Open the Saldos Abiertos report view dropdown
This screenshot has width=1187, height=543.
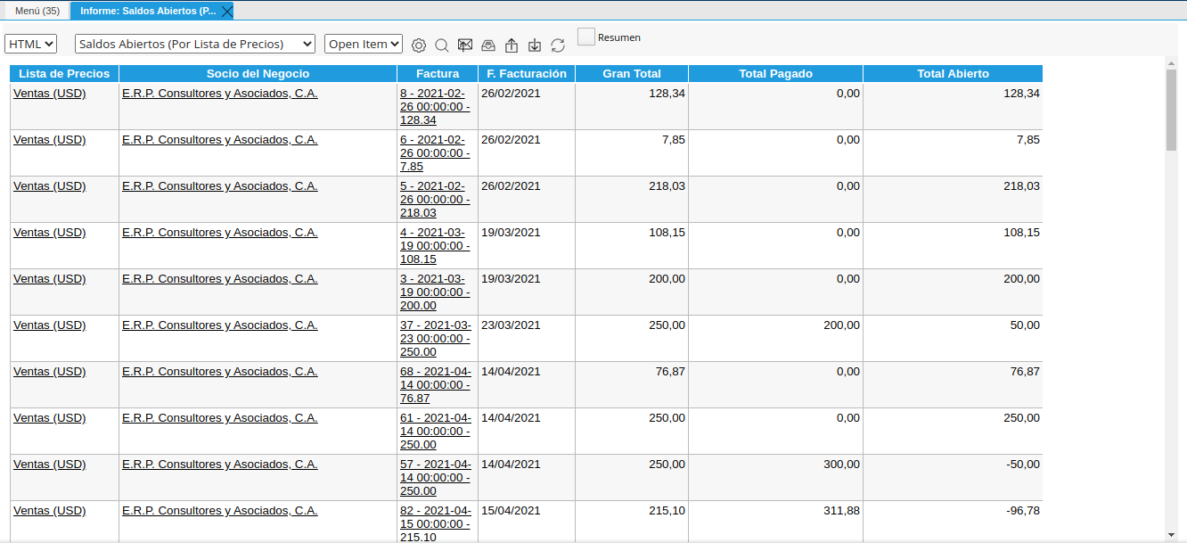coord(195,44)
